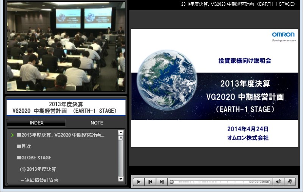Toggle the window layout switch icon

coord(290,182)
